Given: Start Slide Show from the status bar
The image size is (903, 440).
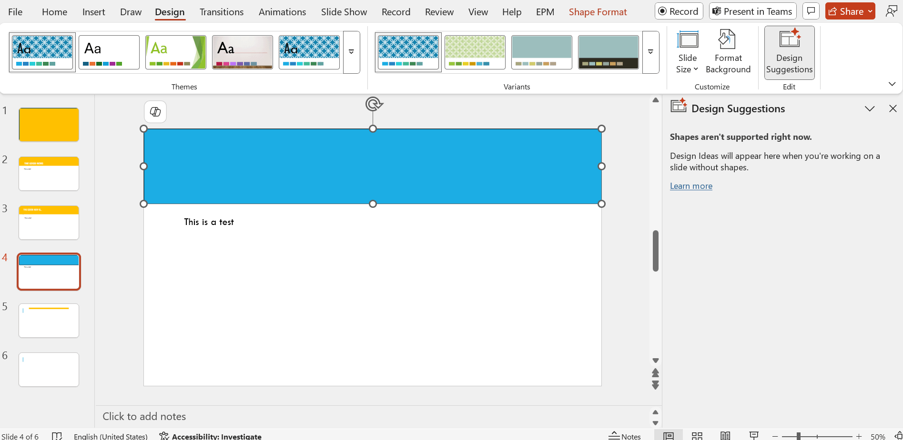Looking at the screenshot, I should [754, 435].
